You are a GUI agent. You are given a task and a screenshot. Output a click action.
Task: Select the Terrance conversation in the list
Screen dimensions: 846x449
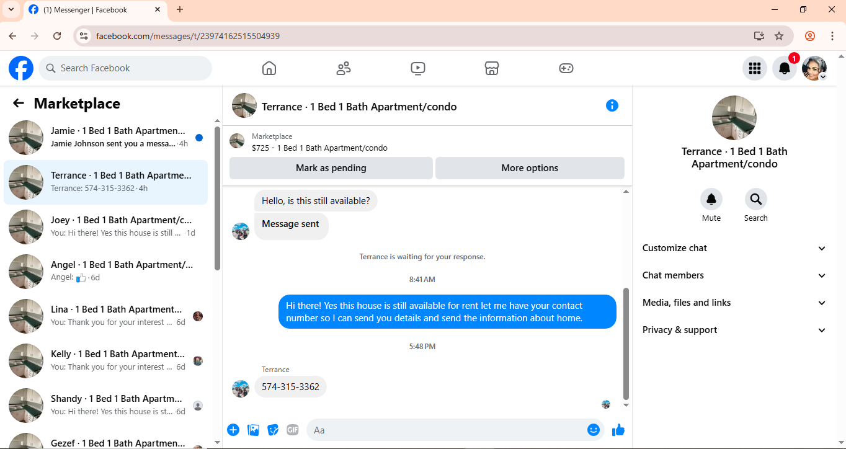coord(106,182)
